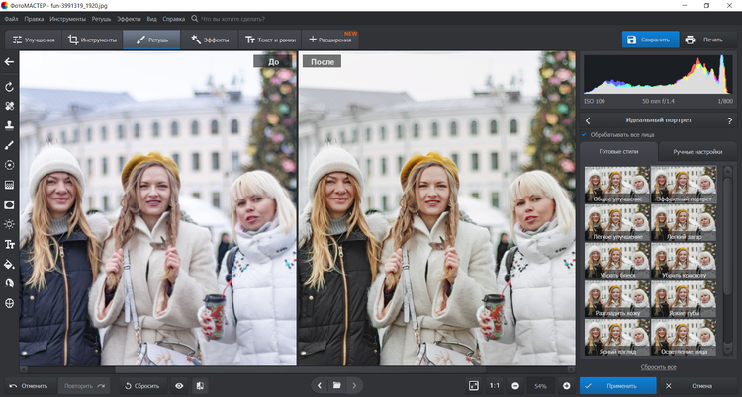Open the file browser folder icon

coord(336,385)
